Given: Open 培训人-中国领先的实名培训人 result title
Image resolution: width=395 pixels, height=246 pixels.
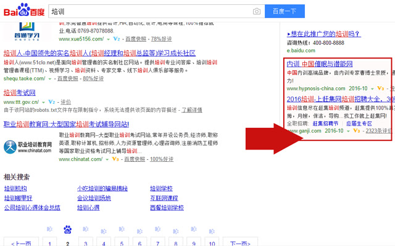Looking at the screenshot, I should point(99,54).
